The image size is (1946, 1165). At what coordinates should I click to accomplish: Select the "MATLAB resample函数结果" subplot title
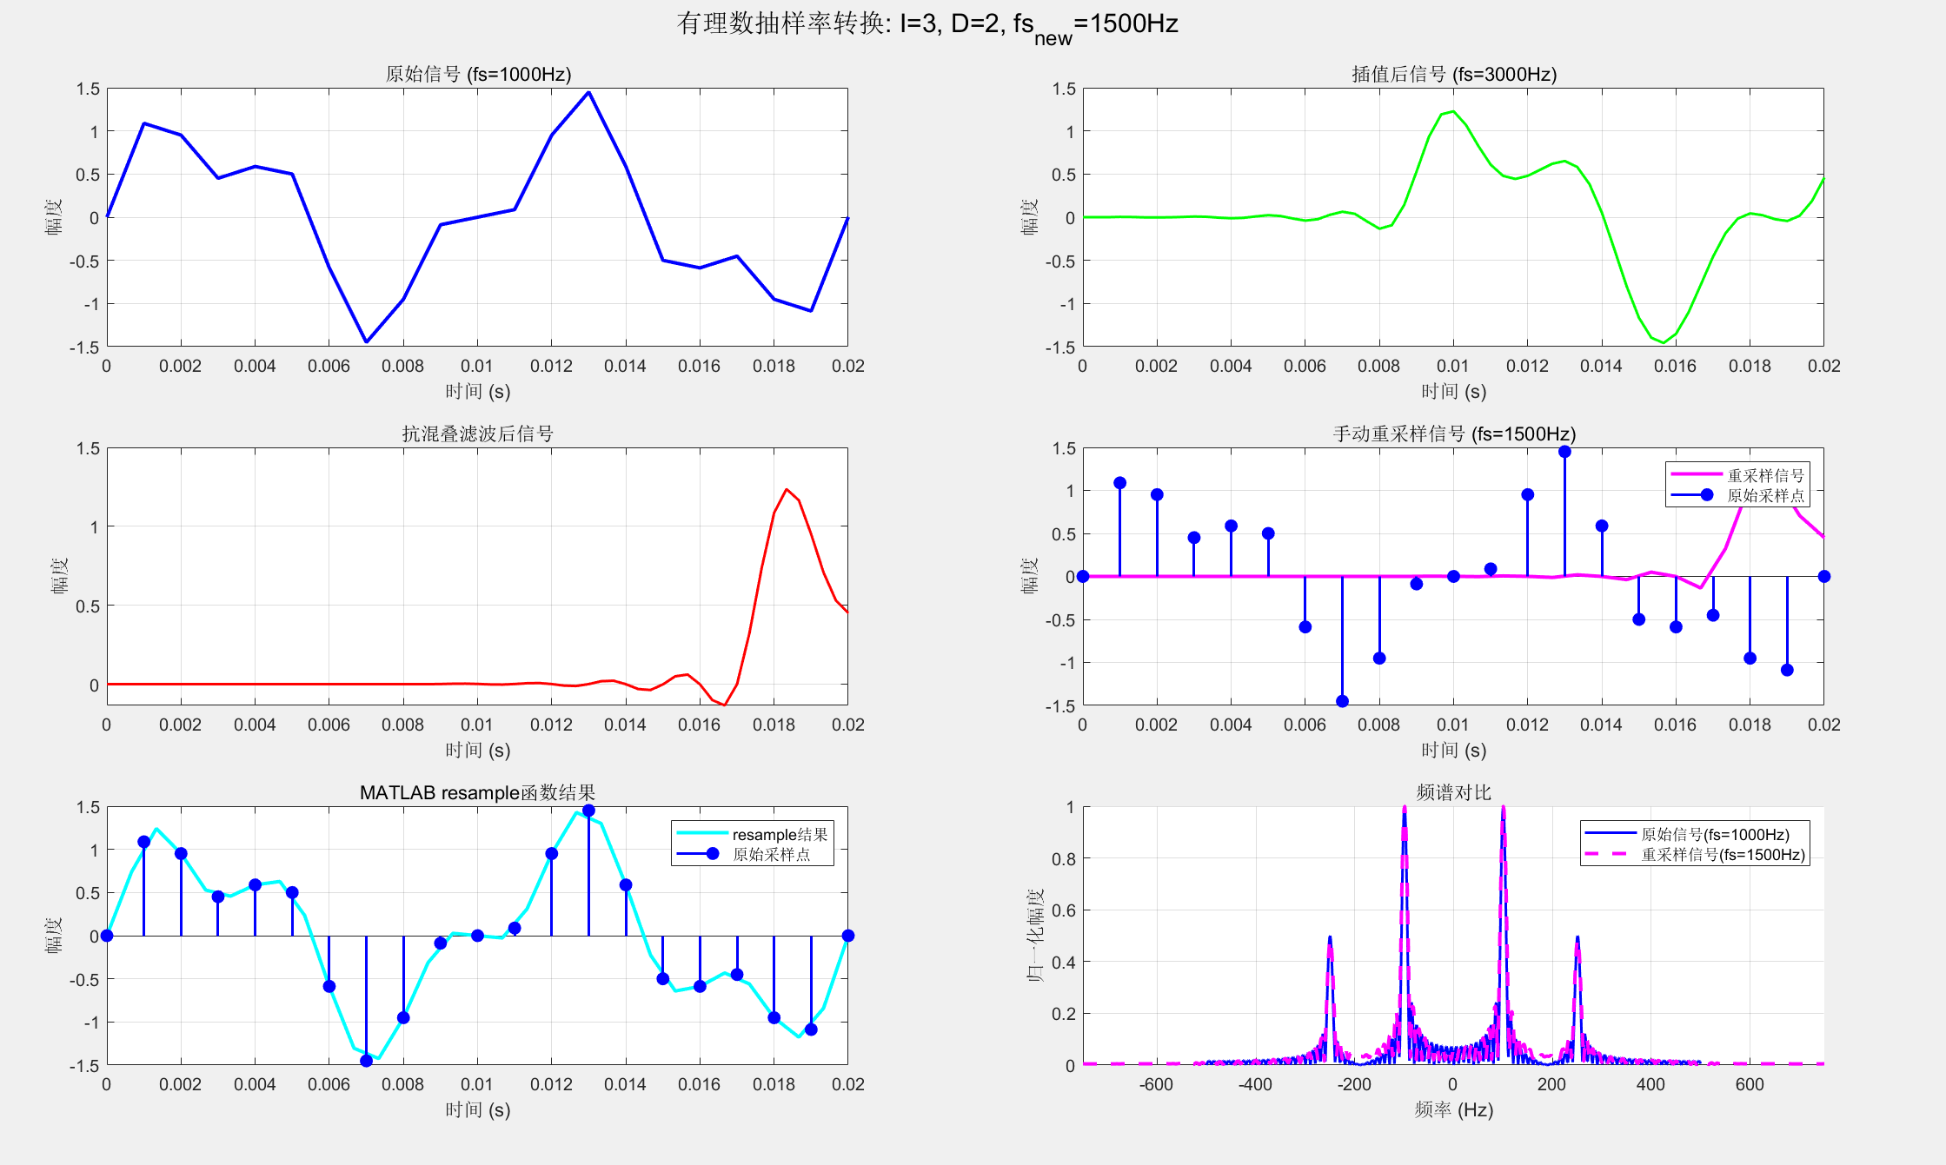(x=477, y=792)
